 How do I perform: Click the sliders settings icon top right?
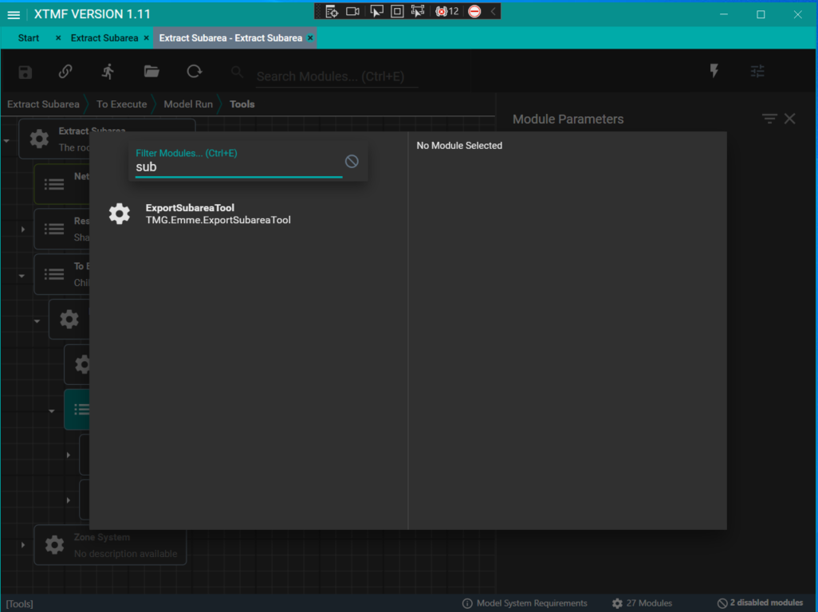pyautogui.click(x=757, y=72)
